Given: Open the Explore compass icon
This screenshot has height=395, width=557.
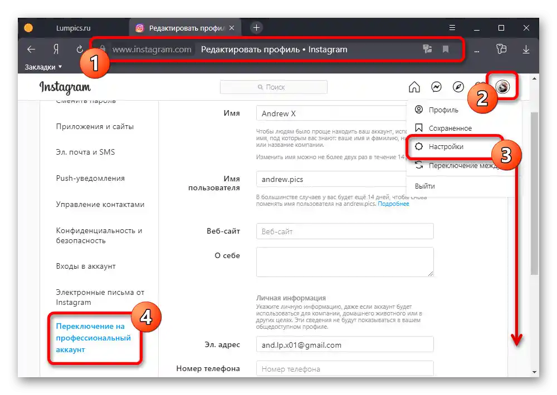Looking at the screenshot, I should pos(458,87).
